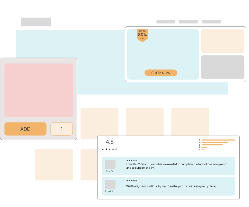Image resolution: width=249 pixels, height=207 pixels.
Task: Click the UP TO 80% OFF badge
Action: click(142, 36)
